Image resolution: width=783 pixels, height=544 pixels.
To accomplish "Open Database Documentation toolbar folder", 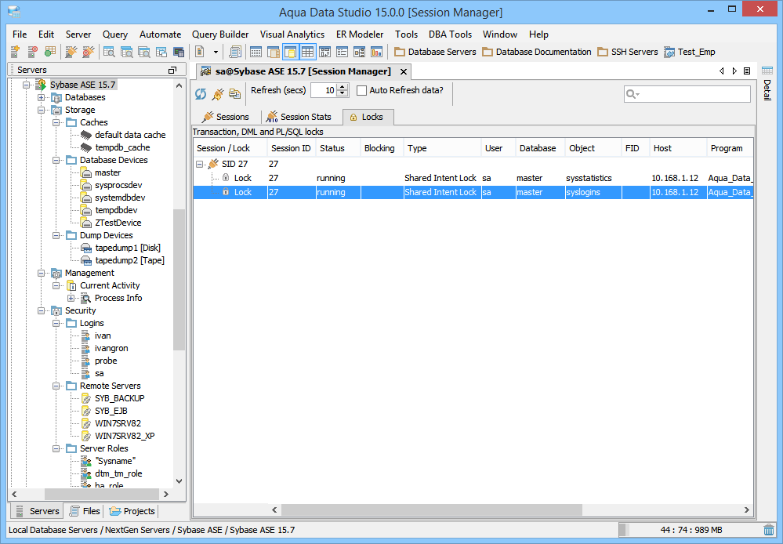I will click(536, 52).
